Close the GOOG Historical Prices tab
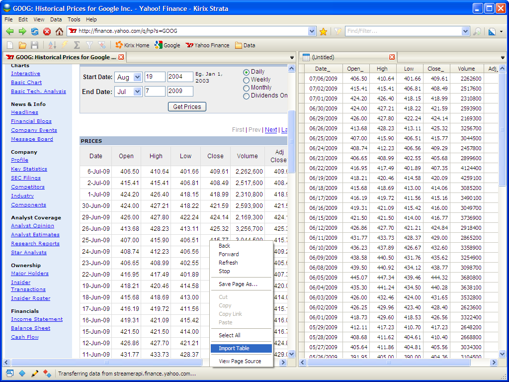This screenshot has height=382, width=509. (121, 57)
